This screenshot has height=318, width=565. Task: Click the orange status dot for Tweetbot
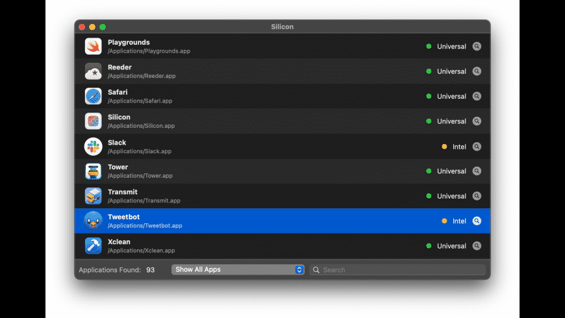click(x=444, y=221)
